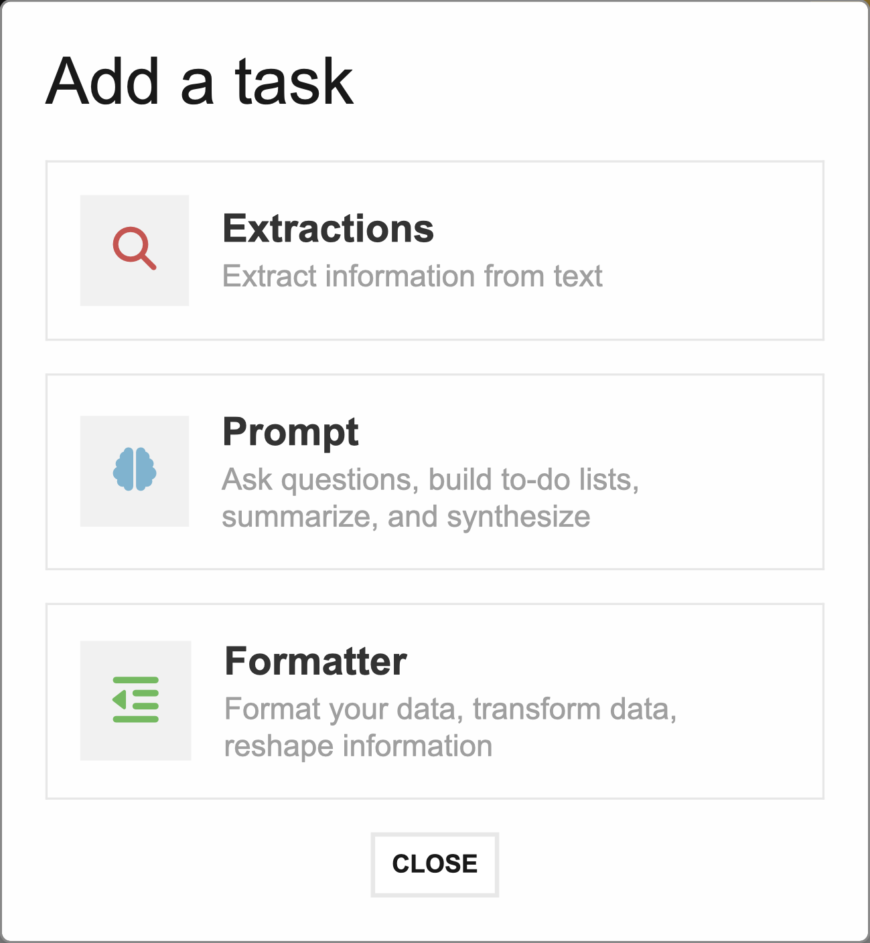
Task: Click the word "task" in the dialog title
Action: pyautogui.click(x=294, y=82)
